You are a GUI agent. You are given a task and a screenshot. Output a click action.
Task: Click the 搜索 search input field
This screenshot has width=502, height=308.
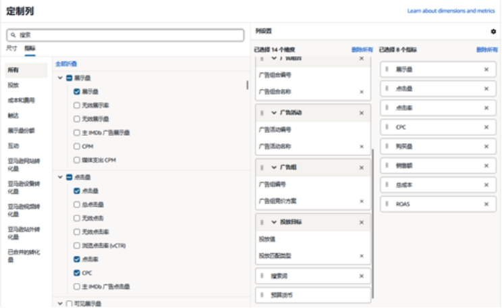[x=125, y=35]
